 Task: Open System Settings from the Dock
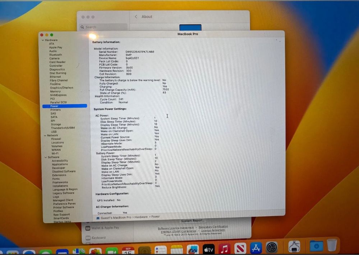pyautogui.click(x=272, y=247)
